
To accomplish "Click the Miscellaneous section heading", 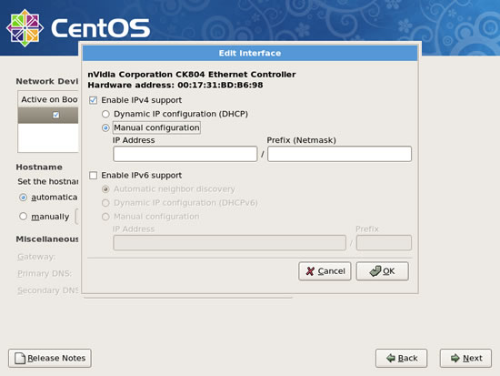I will pos(47,239).
